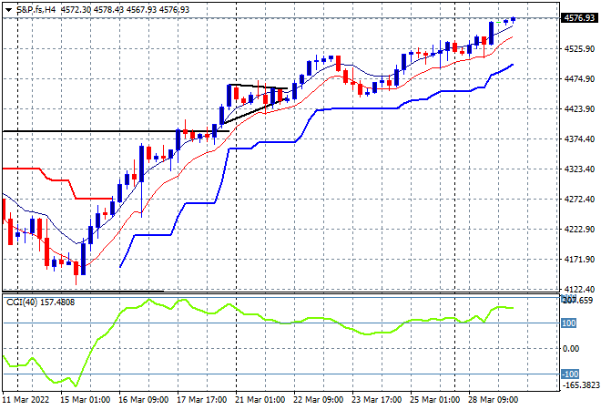Click the 25 Mar 01:00 time label
The height and width of the screenshot is (410, 601).
pos(434,400)
